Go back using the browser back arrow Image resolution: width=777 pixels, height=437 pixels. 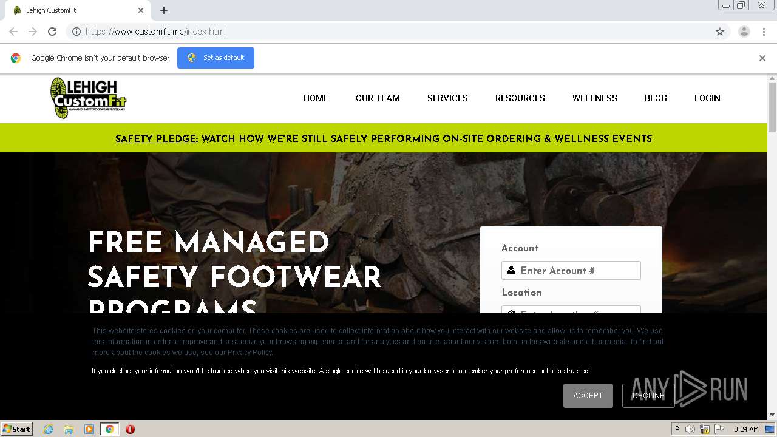tap(13, 32)
